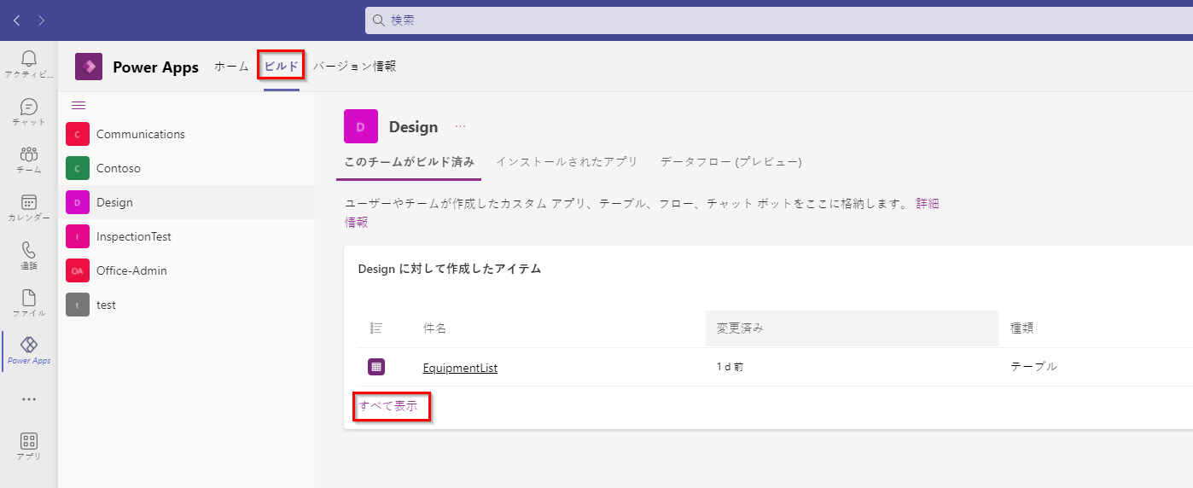Click the テーブル type cell
Viewport: 1193px width, 488px height.
pos(1034,367)
